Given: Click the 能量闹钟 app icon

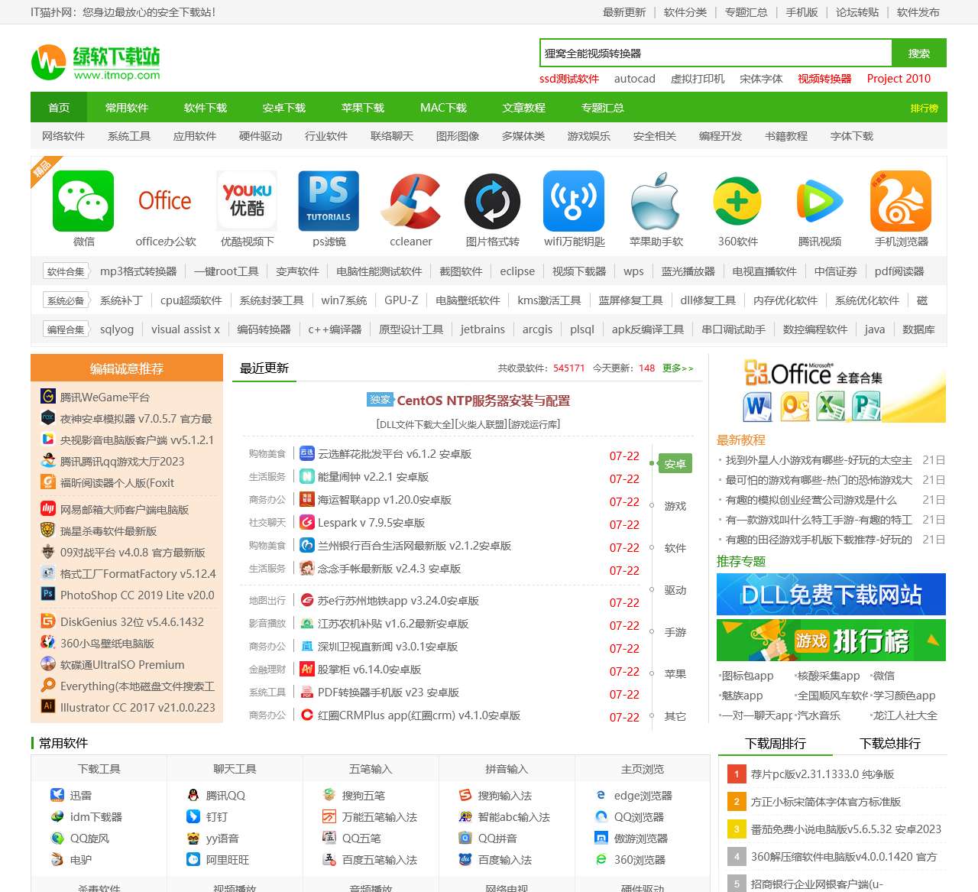Looking at the screenshot, I should point(307,476).
